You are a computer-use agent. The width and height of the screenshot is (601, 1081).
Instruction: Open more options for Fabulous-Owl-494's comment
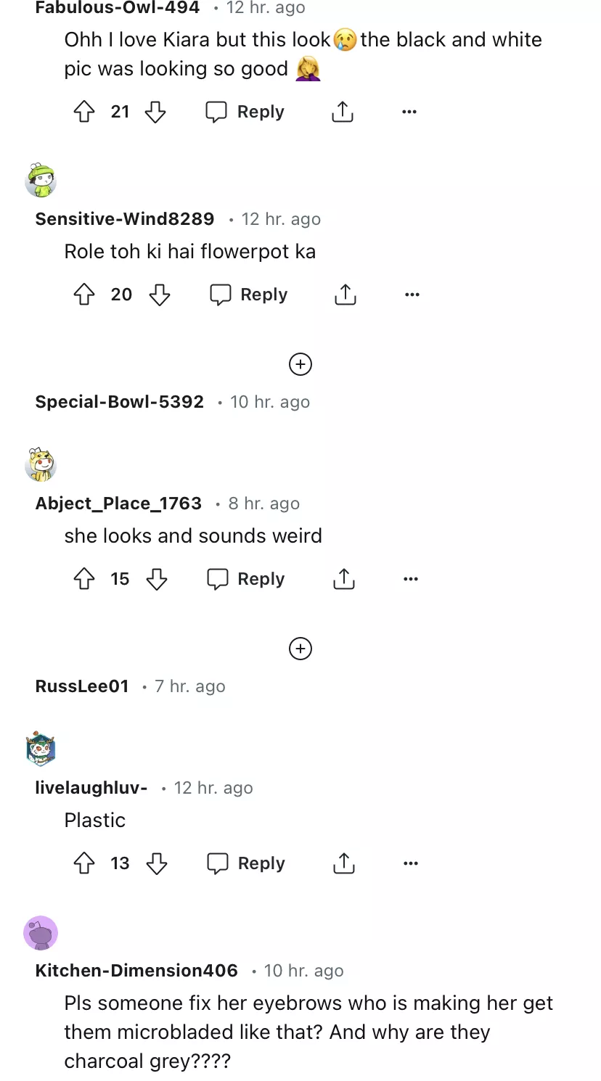[409, 112]
